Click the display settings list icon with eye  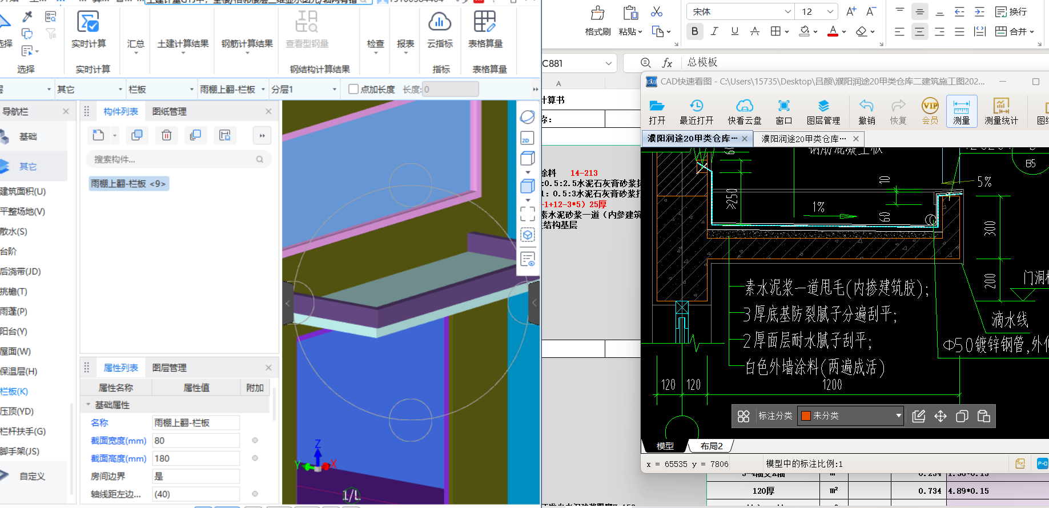click(x=528, y=259)
